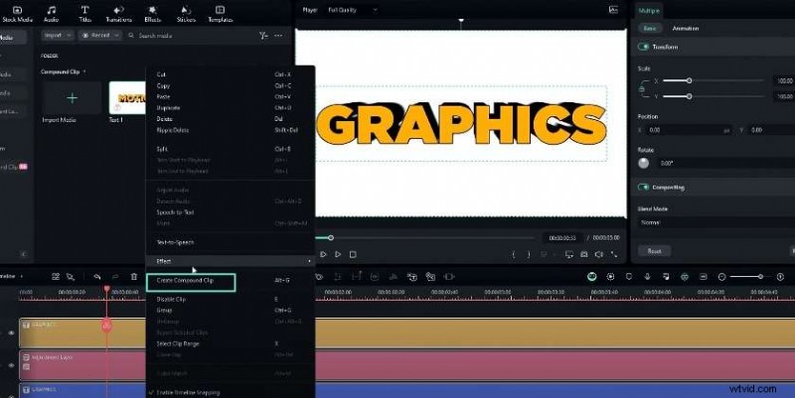Click the timeline delete trash icon
Viewport: 795px width, 398px height.
tap(134, 277)
